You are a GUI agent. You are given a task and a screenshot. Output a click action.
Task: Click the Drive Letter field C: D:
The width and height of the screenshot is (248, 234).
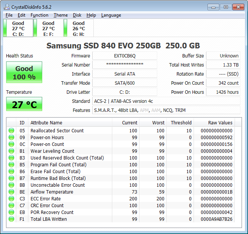[x=125, y=92]
